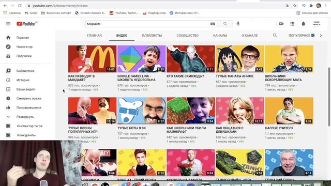
Task: Click the page vertical scrollbar
Action: (x=329, y=97)
